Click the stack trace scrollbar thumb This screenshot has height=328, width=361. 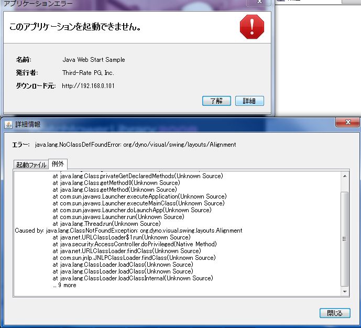coord(345,239)
